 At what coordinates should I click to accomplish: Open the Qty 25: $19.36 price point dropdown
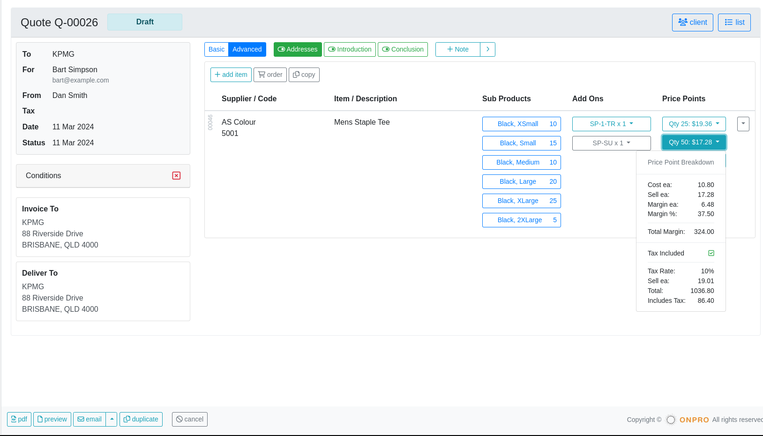pyautogui.click(x=694, y=124)
